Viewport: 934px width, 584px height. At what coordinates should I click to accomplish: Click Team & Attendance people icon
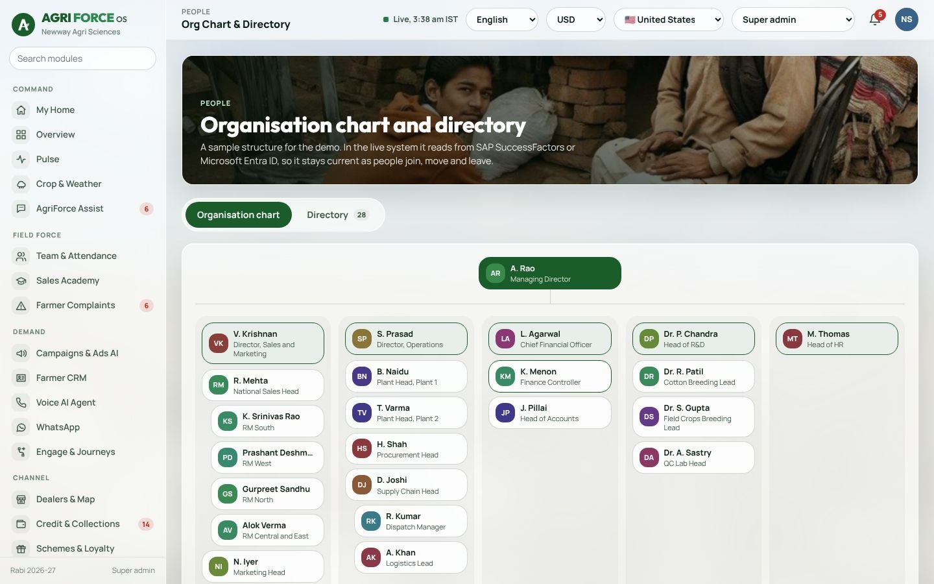coord(21,256)
